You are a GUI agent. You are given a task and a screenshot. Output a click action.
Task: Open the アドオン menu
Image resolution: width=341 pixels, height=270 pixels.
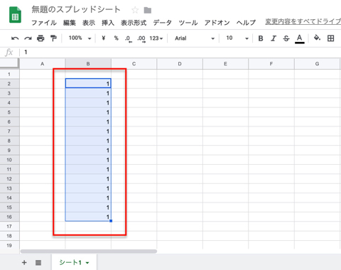tap(217, 23)
